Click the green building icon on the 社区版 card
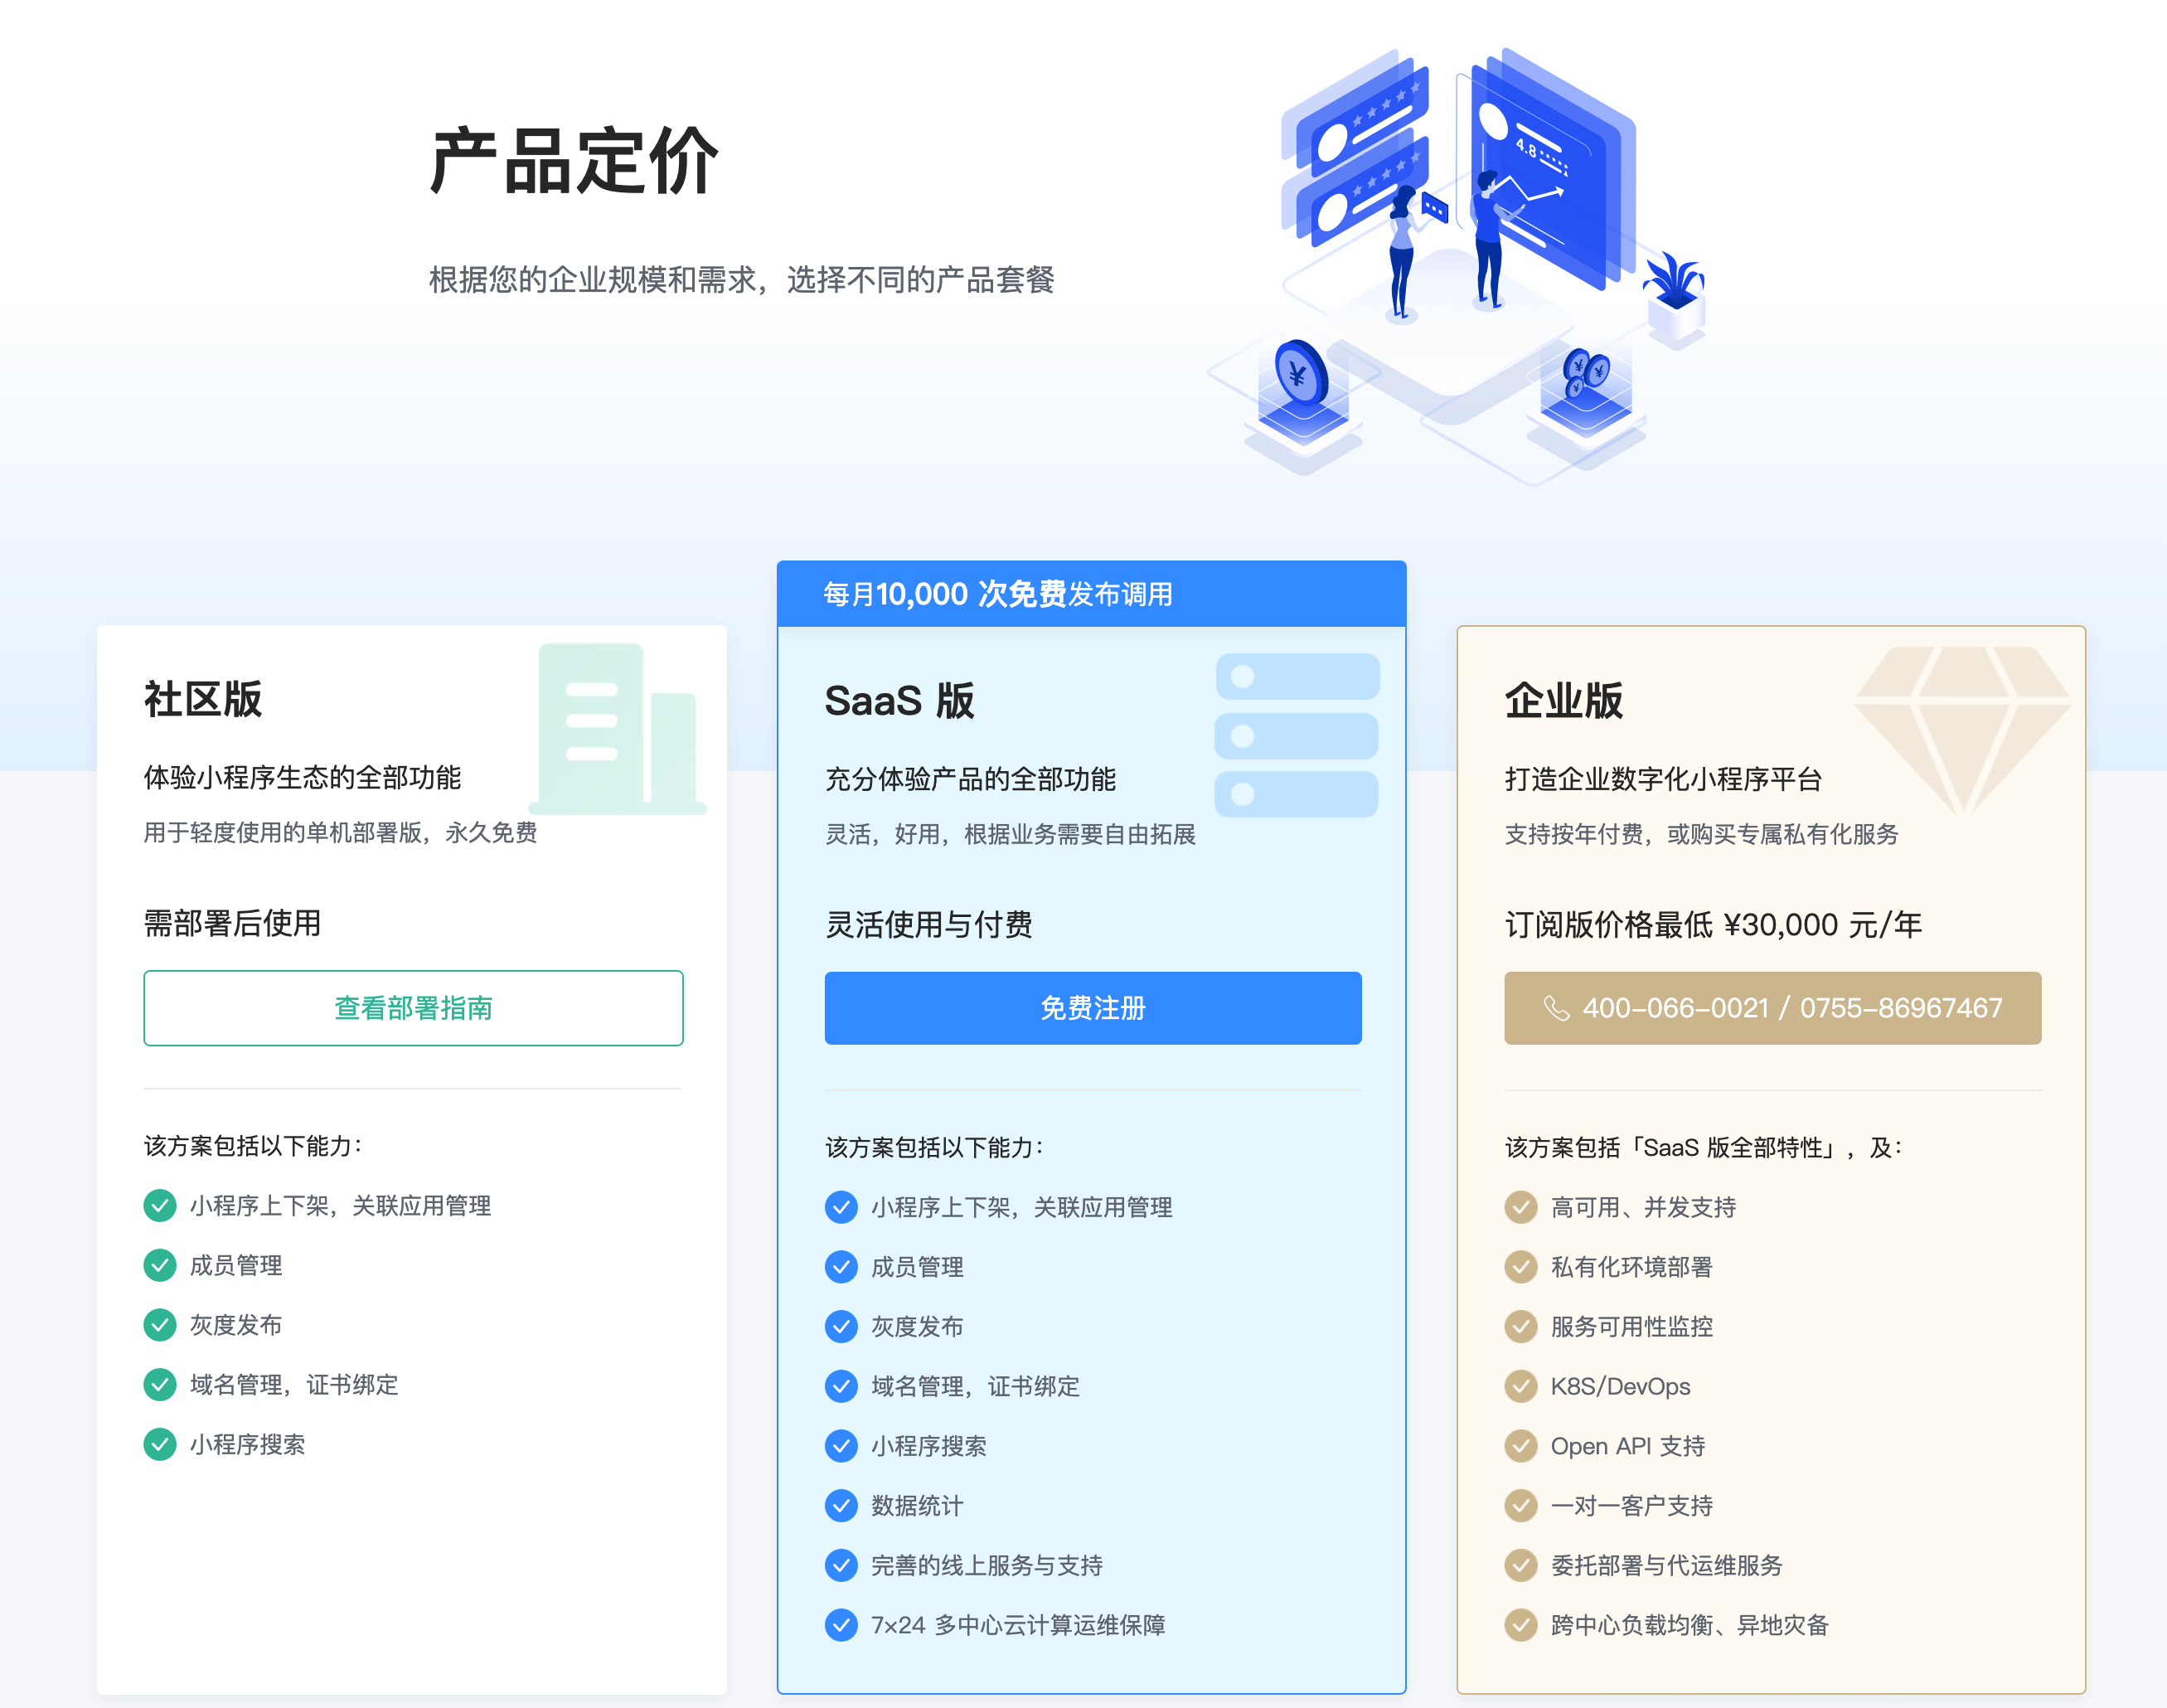Image resolution: width=2167 pixels, height=1708 pixels. tap(618, 728)
